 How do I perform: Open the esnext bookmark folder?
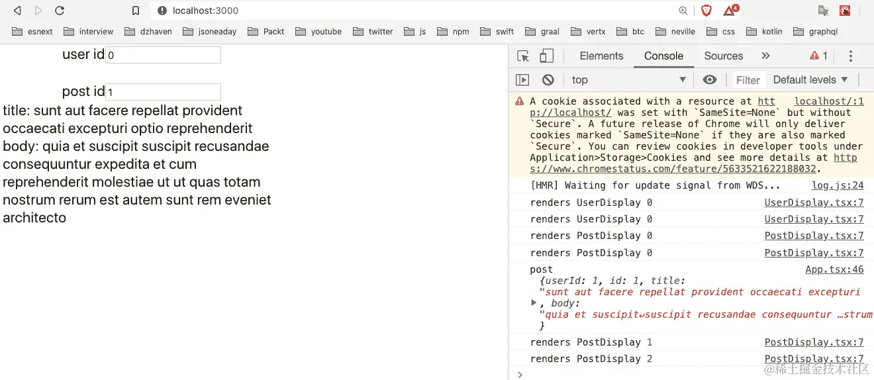click(x=32, y=31)
